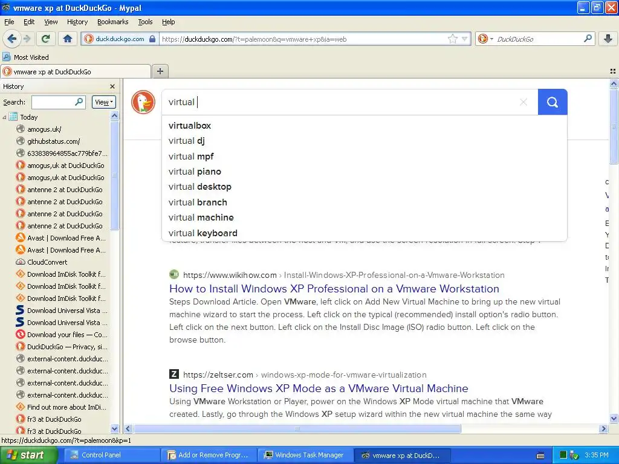Open amogus.uk/ history entry
Viewport: 619px width, 464px height.
[44, 129]
